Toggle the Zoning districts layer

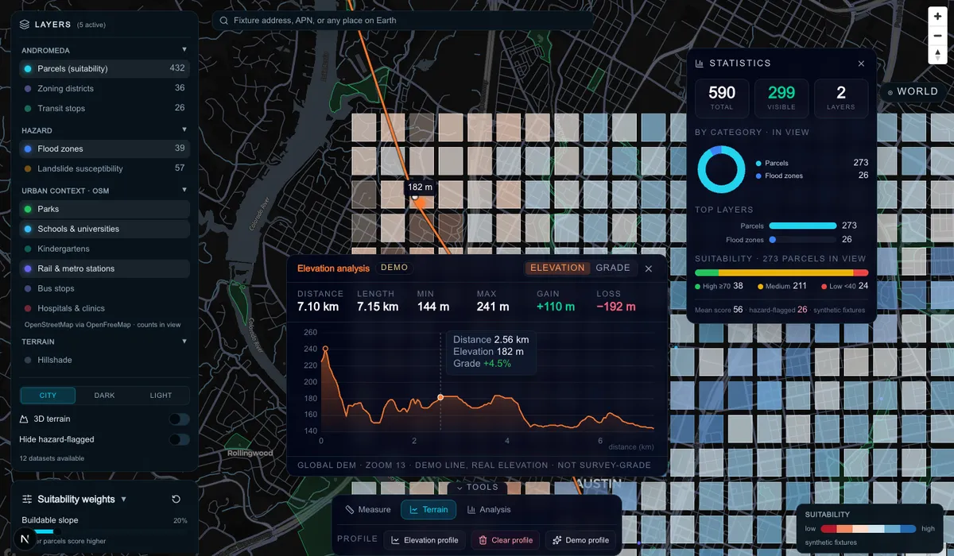[104, 88]
